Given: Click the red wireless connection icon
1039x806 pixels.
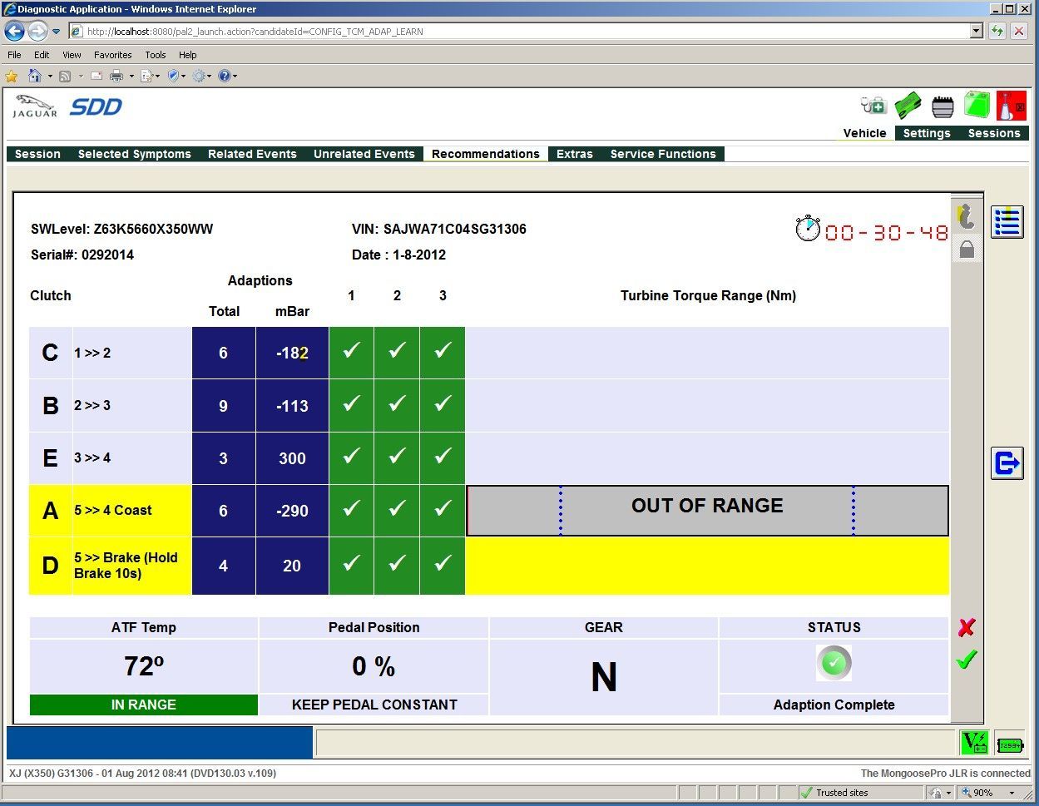Looking at the screenshot, I should tap(1011, 106).
